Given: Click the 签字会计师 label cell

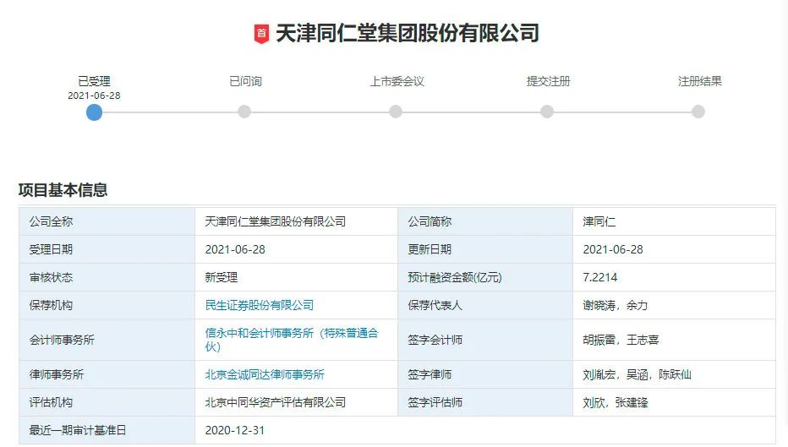Looking at the screenshot, I should (x=485, y=340).
